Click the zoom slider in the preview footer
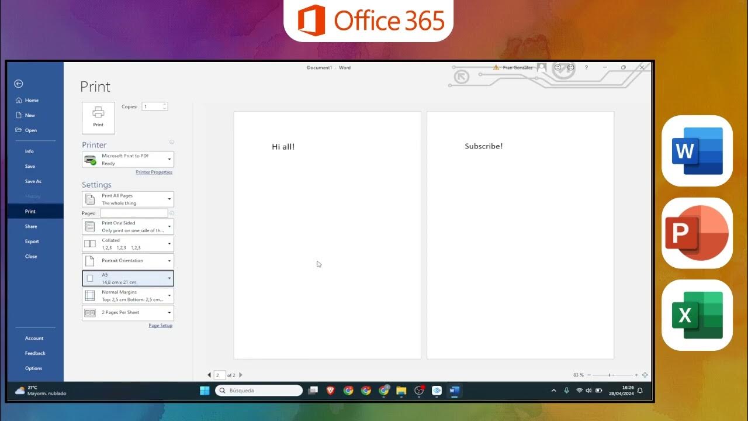 (613, 375)
